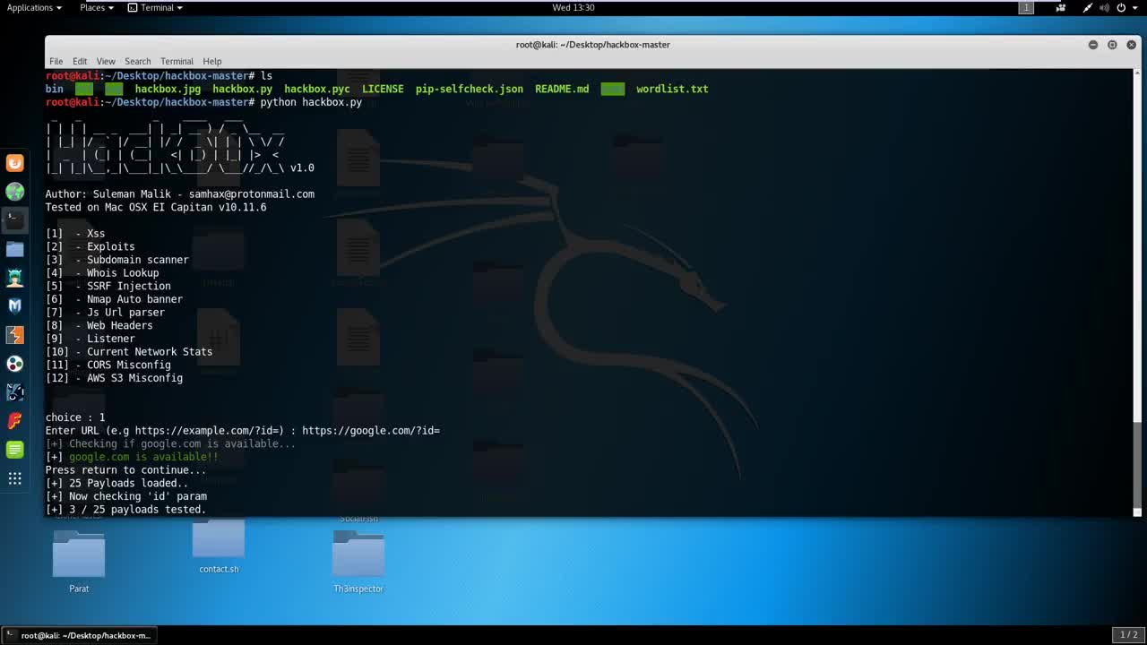The height and width of the screenshot is (645, 1147).
Task: Click '[10] - Current Network Stats' line
Action: (129, 351)
